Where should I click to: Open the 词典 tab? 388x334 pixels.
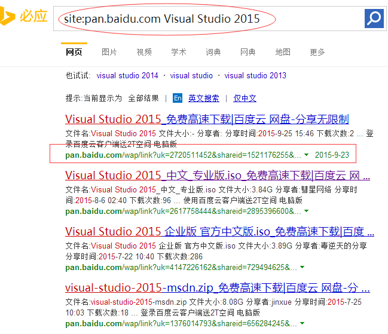coord(213,52)
